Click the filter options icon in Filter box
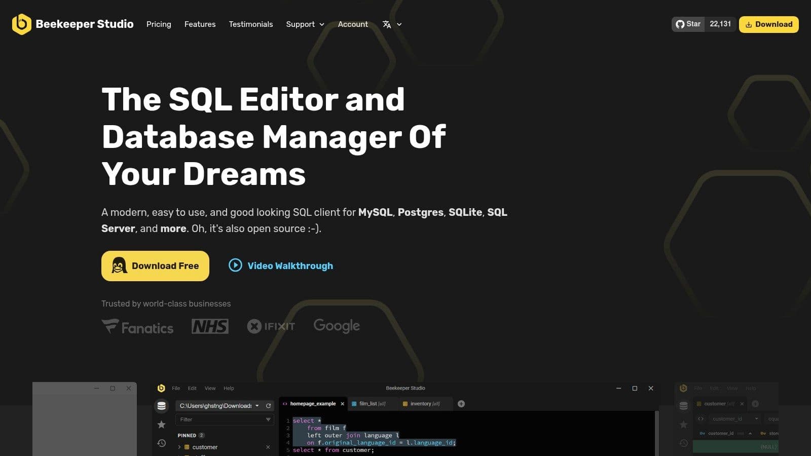811x456 pixels. (x=268, y=420)
